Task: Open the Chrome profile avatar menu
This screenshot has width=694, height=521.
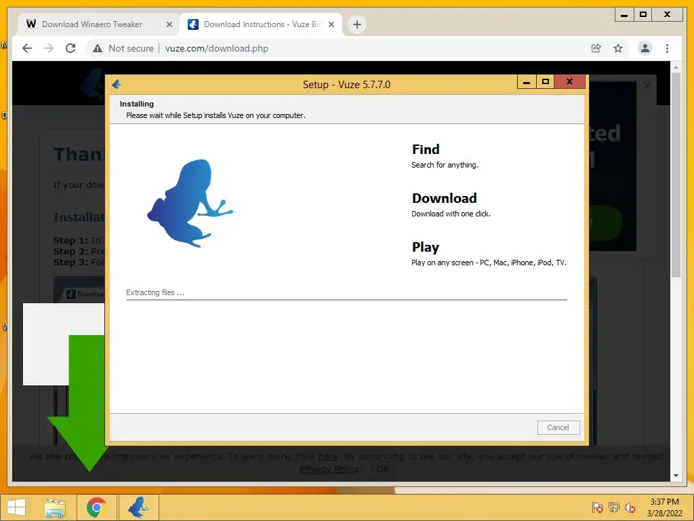Action: (x=645, y=48)
